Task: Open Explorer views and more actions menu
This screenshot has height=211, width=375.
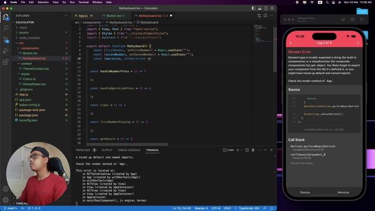Action: [x=66, y=16]
